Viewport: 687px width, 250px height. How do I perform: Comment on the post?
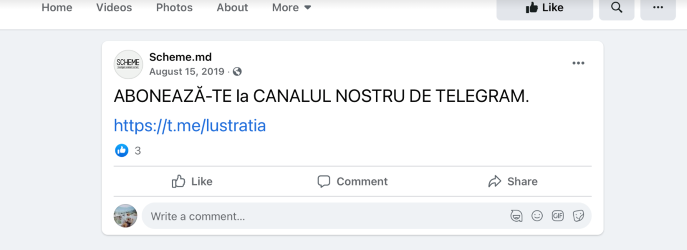pos(352,181)
